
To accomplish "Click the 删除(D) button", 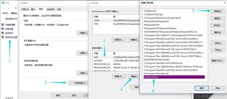I will 217,32.
